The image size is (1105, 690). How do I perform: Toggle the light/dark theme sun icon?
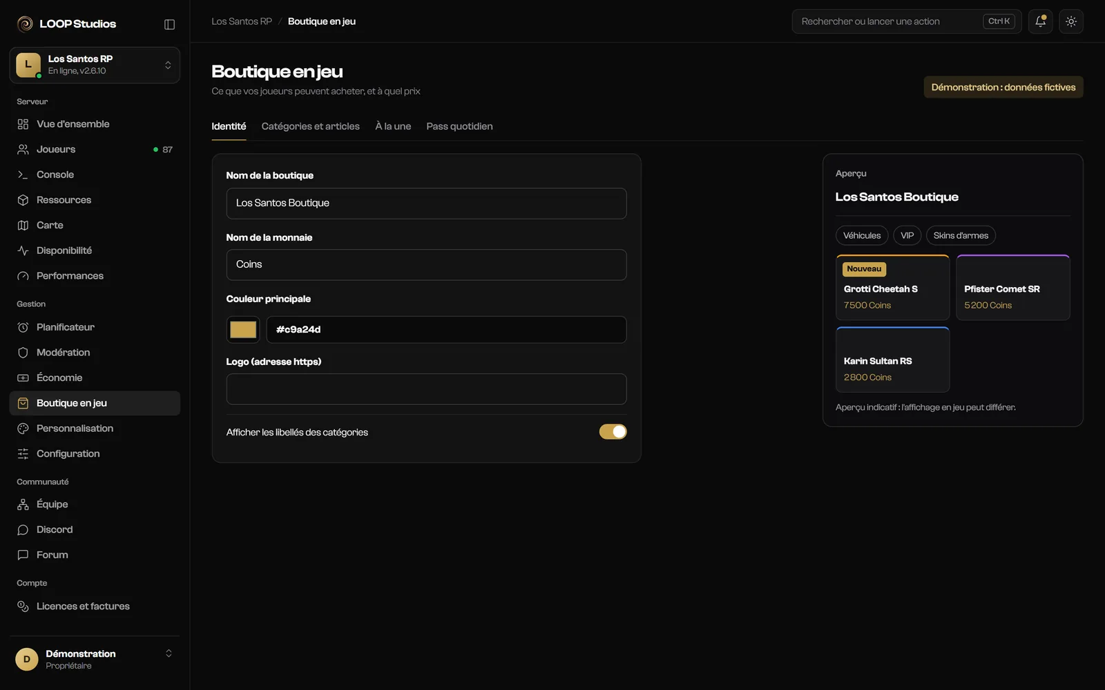click(x=1071, y=21)
